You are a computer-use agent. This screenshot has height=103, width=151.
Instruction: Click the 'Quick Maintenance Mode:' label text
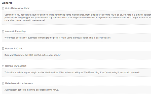(x=17, y=8)
